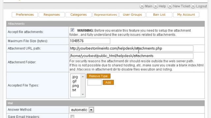Open the Help link

(162, 6)
